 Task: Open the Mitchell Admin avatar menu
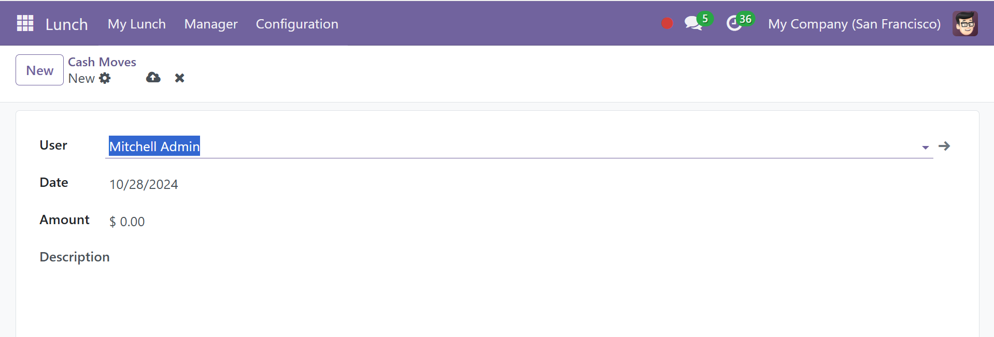965,23
